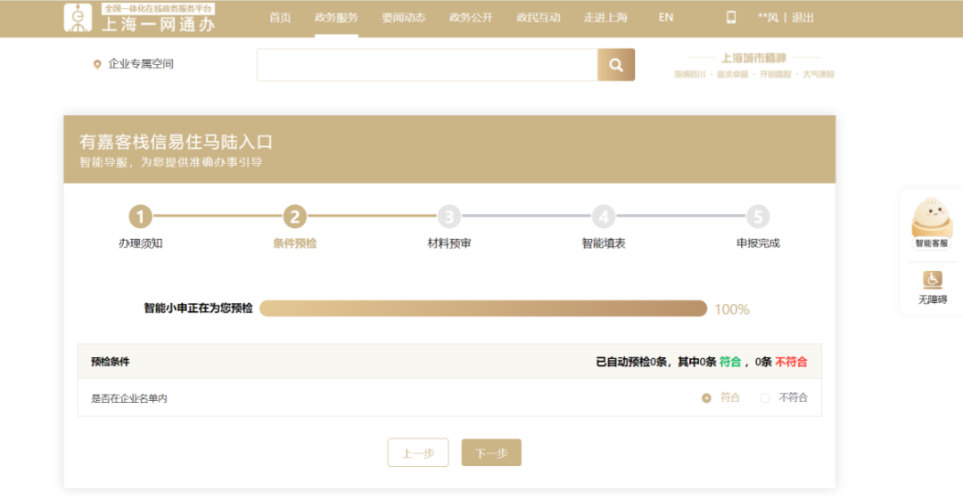Select the 符合 radio option
This screenshot has width=963, height=499.
click(x=706, y=398)
